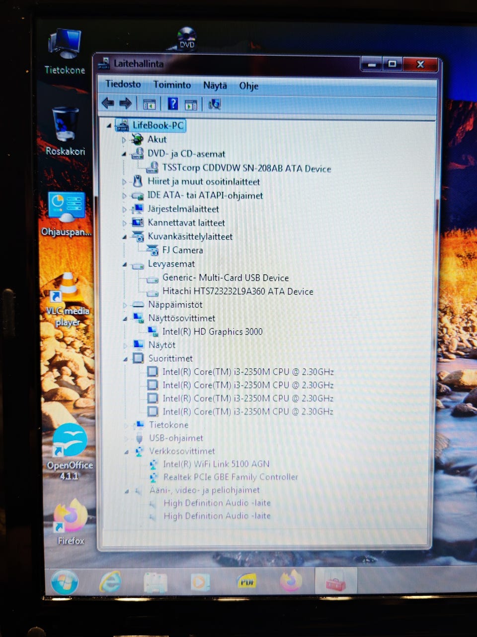Screen dimensions: 477x637
Task: Select the DVD- ja CD-asemat drive icon
Action: (x=138, y=153)
